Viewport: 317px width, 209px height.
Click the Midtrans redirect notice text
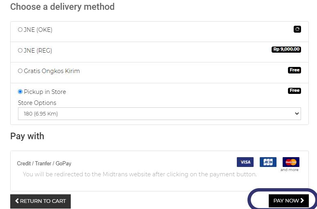click(x=140, y=174)
